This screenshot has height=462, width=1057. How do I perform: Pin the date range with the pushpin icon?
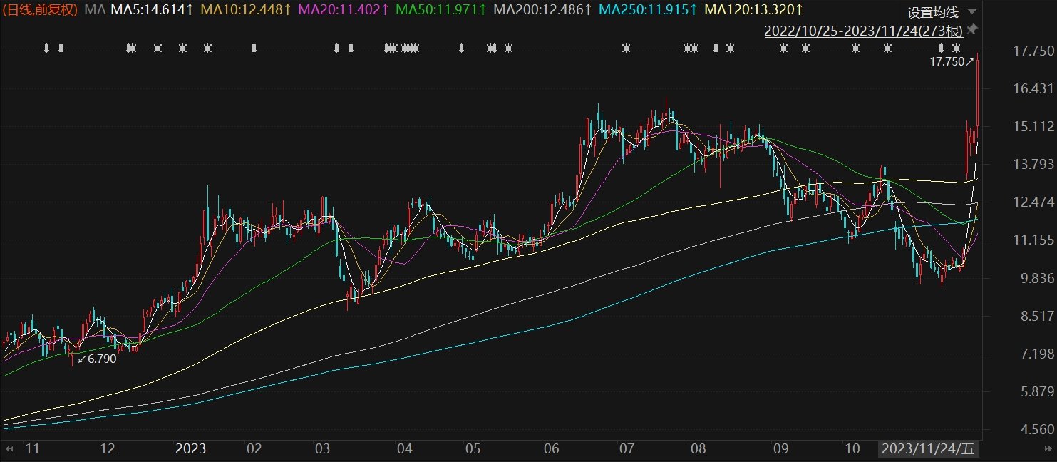click(x=973, y=29)
